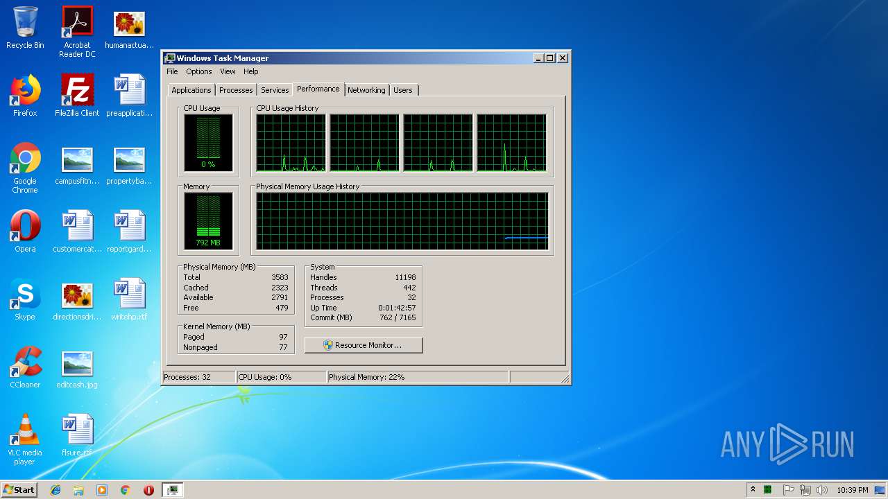Open the Help menu

pos(251,71)
